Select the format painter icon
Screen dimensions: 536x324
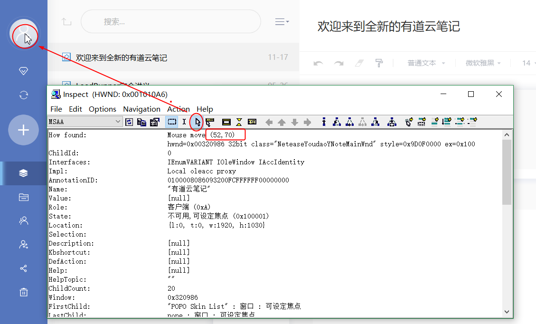point(379,63)
